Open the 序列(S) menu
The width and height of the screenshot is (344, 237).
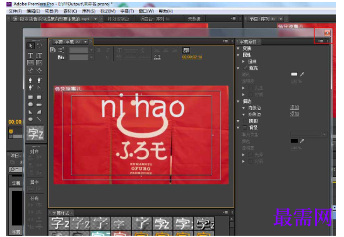click(88, 11)
